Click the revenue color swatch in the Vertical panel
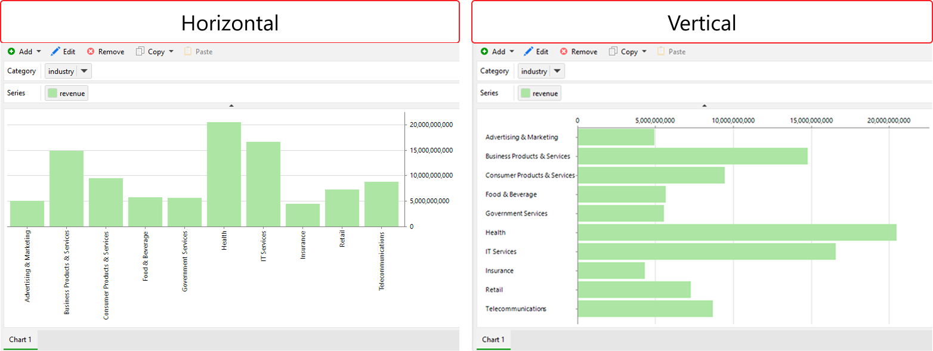Image resolution: width=933 pixels, height=351 pixels. (526, 93)
